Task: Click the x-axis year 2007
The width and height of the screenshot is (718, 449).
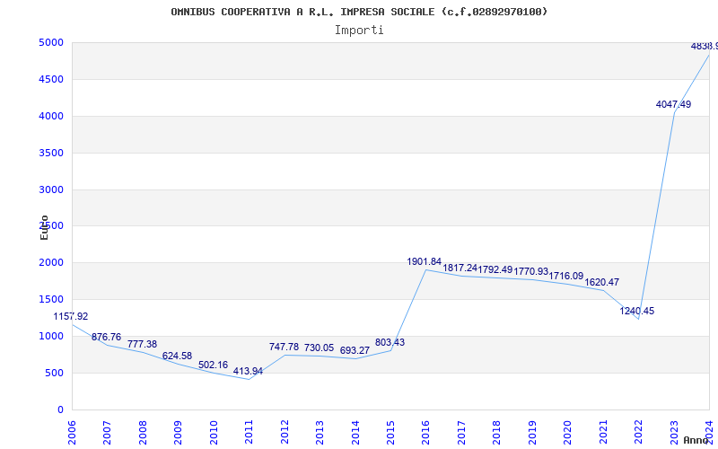Action: coord(107,433)
